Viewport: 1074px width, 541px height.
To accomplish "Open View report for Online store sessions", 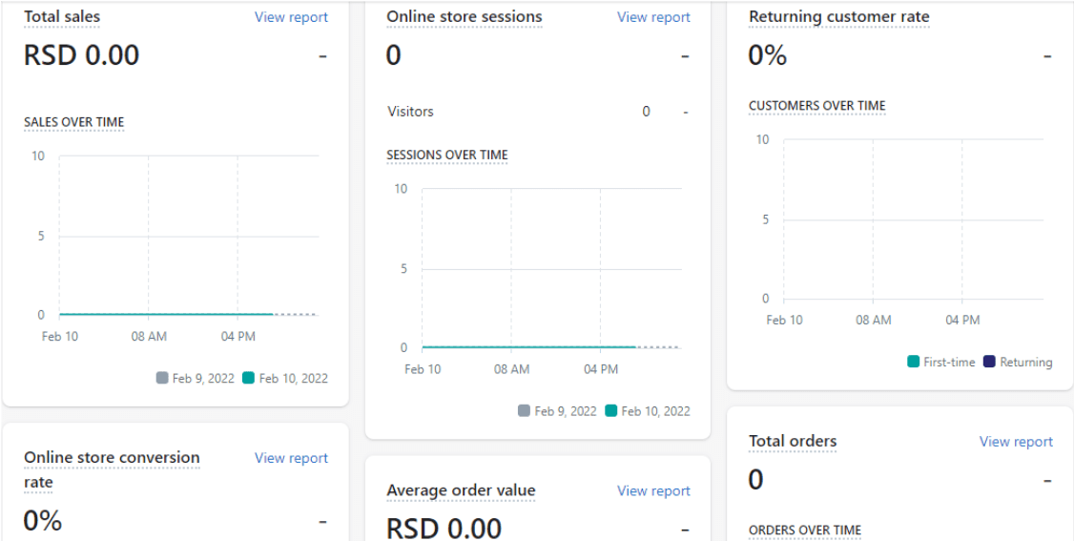I will coord(653,17).
